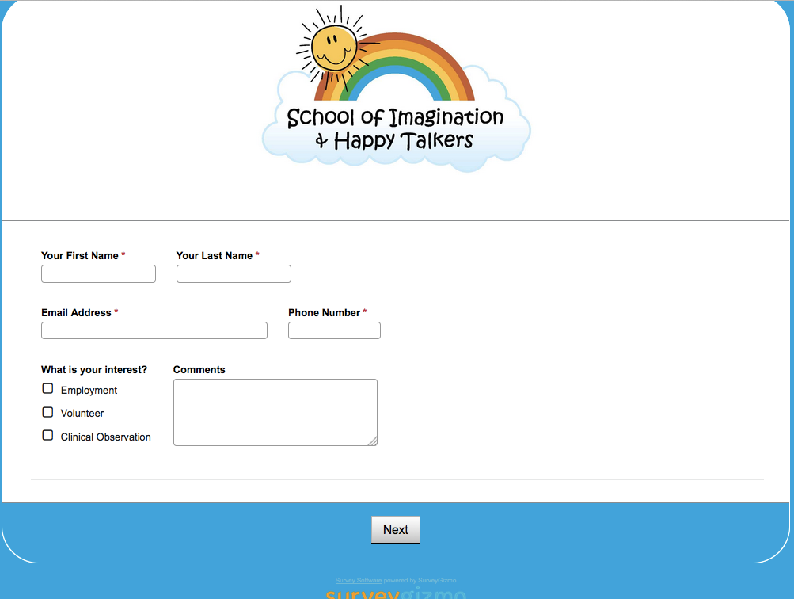Open the Survey Software link
Image resolution: width=794 pixels, height=599 pixels.
pyautogui.click(x=359, y=581)
